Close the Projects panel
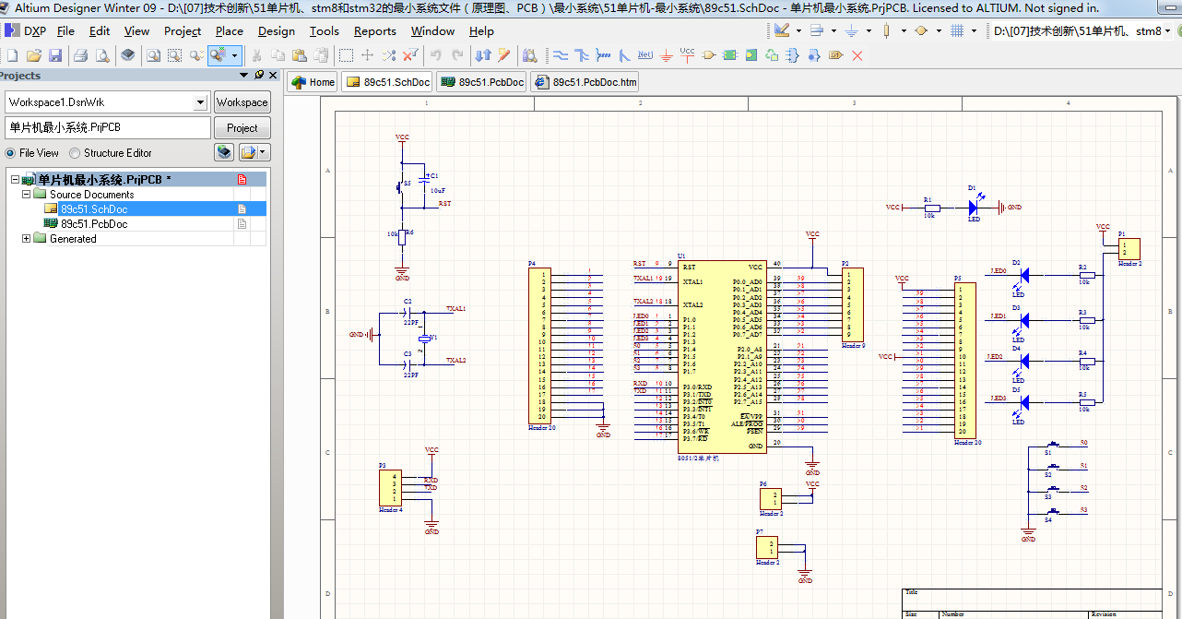 273,76
